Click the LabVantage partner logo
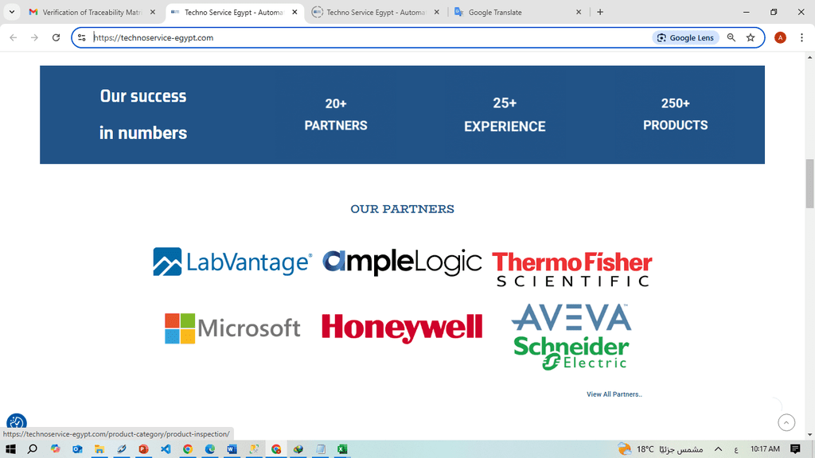 coord(232,262)
